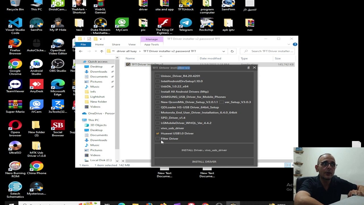Launch Google Chrome from the desktop

pyautogui.click(x=15, y=67)
